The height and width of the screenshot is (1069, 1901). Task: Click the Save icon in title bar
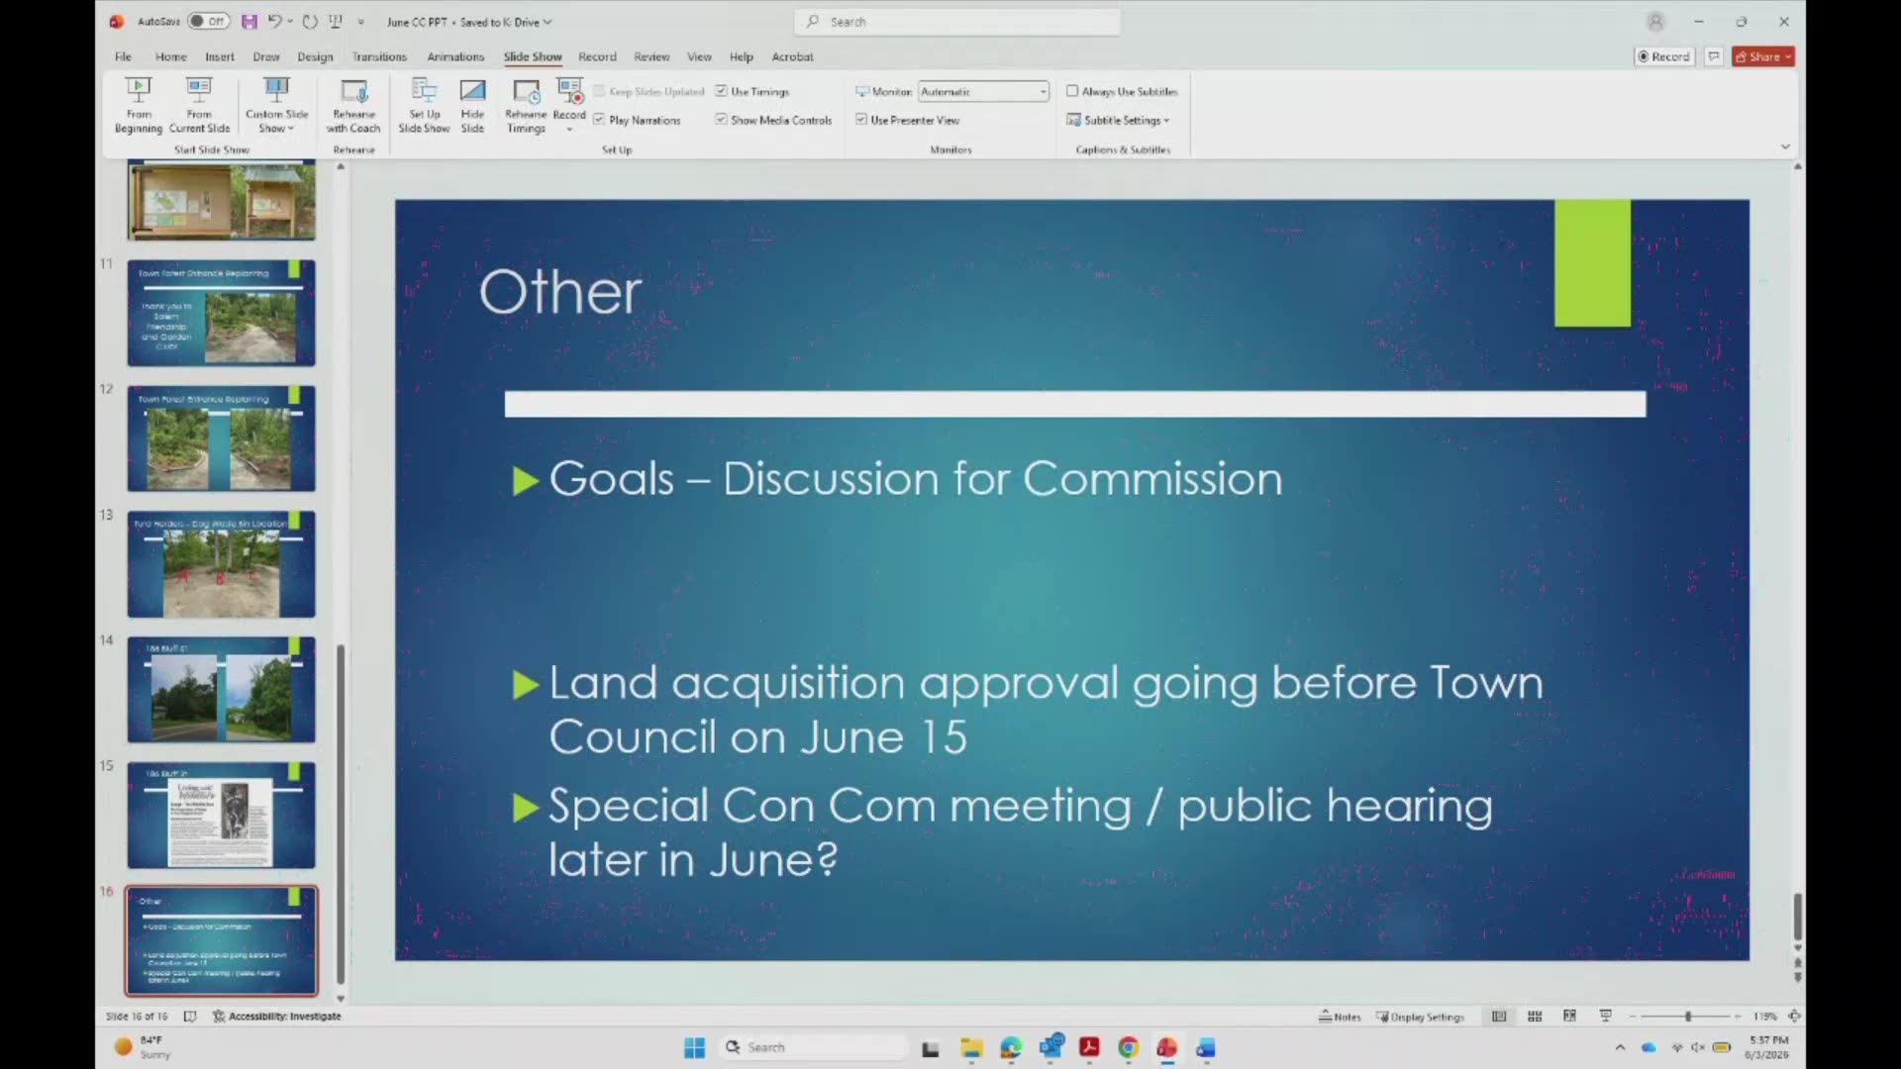pyautogui.click(x=249, y=21)
